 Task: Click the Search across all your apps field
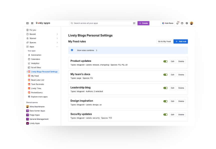click(x=103, y=23)
